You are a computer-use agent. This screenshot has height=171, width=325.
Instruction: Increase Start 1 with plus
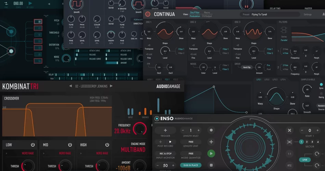pyautogui.click(x=317, y=130)
